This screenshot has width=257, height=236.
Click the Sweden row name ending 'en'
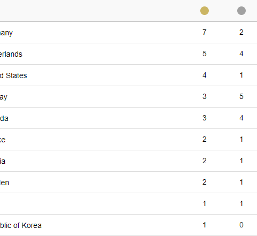(x=4, y=182)
